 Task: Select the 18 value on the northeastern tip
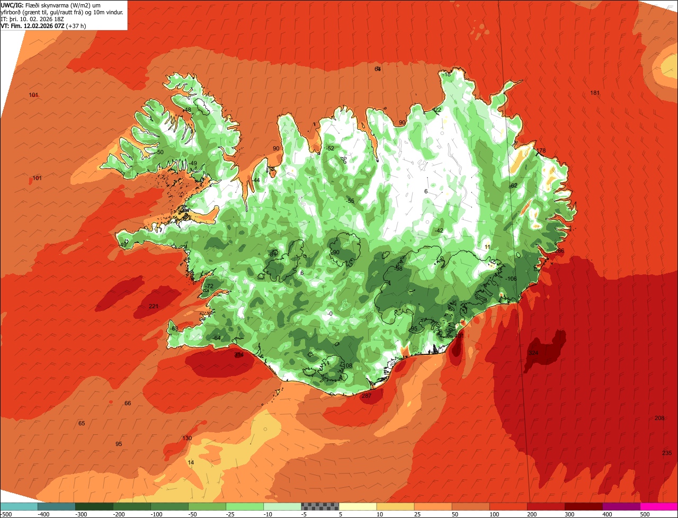tap(447, 74)
